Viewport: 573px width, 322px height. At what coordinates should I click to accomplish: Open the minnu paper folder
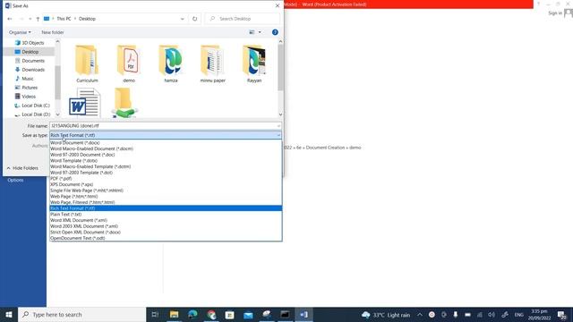(x=213, y=64)
